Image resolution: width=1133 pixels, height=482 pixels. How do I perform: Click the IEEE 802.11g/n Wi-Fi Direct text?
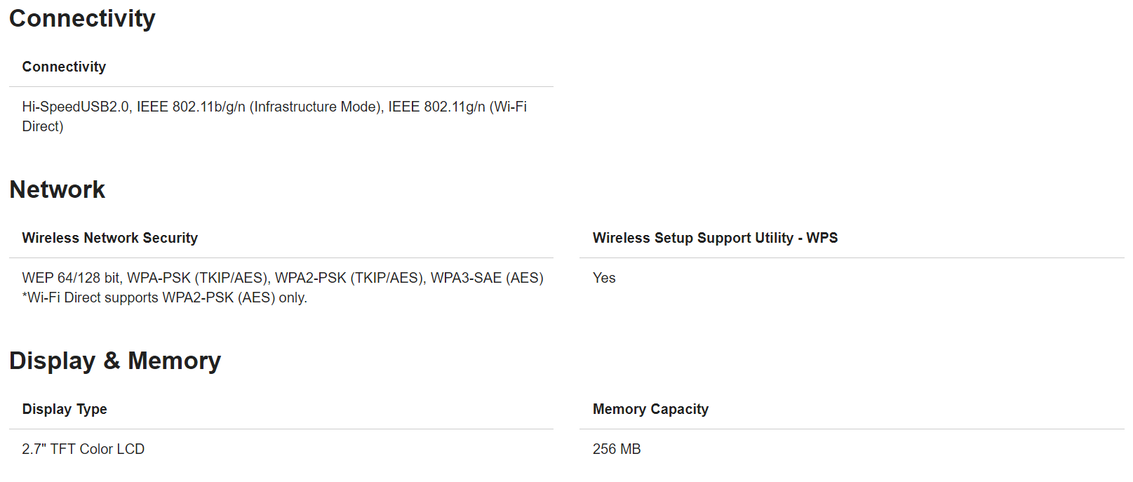pyautogui.click(x=457, y=107)
